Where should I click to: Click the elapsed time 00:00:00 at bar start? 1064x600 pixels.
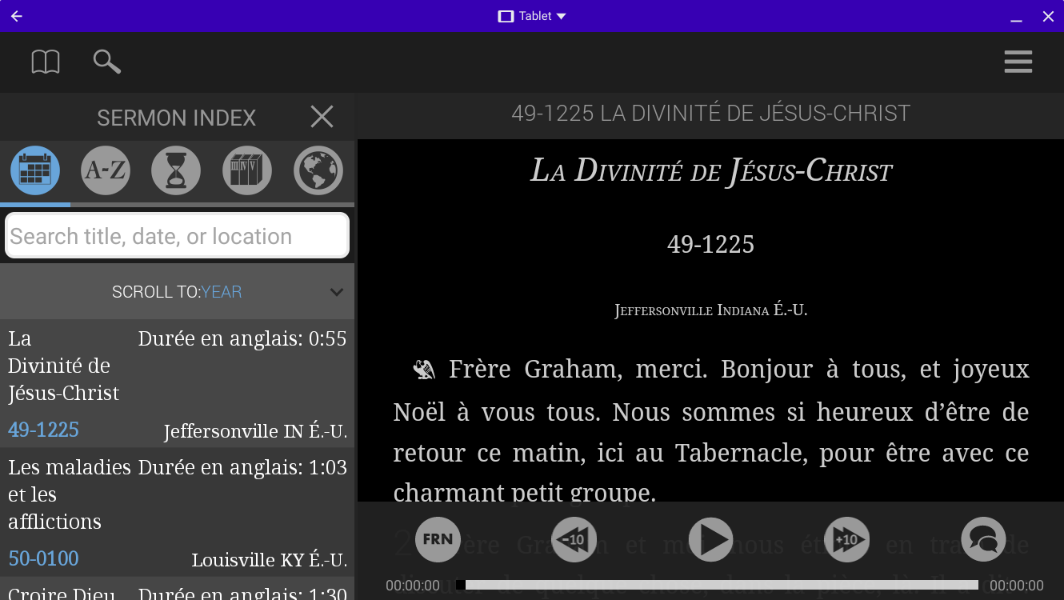coord(413,586)
